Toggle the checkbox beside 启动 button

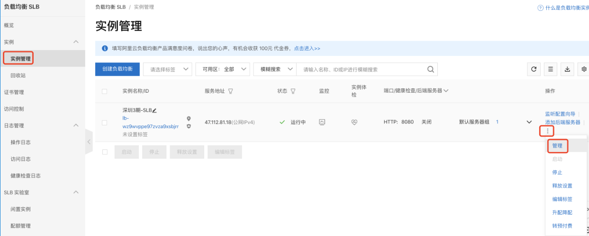pos(105,152)
